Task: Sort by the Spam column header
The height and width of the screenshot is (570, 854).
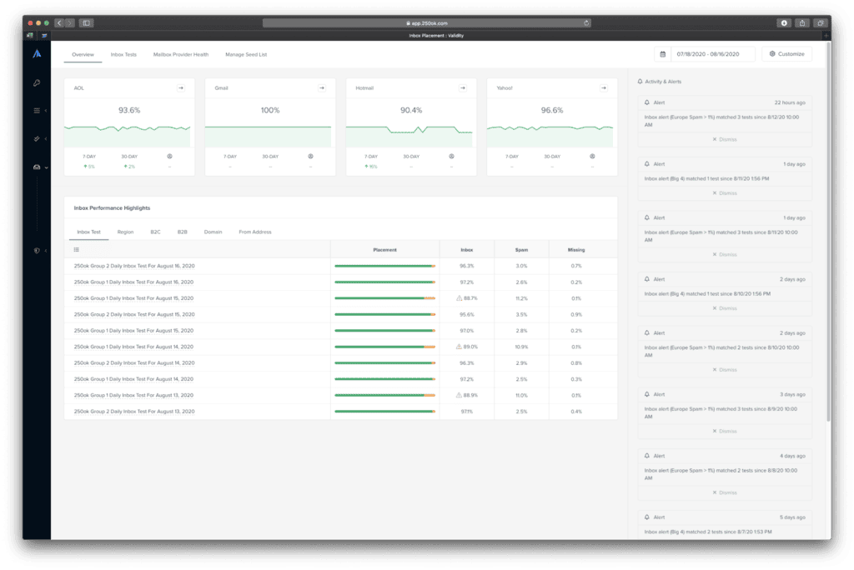Action: (x=521, y=250)
